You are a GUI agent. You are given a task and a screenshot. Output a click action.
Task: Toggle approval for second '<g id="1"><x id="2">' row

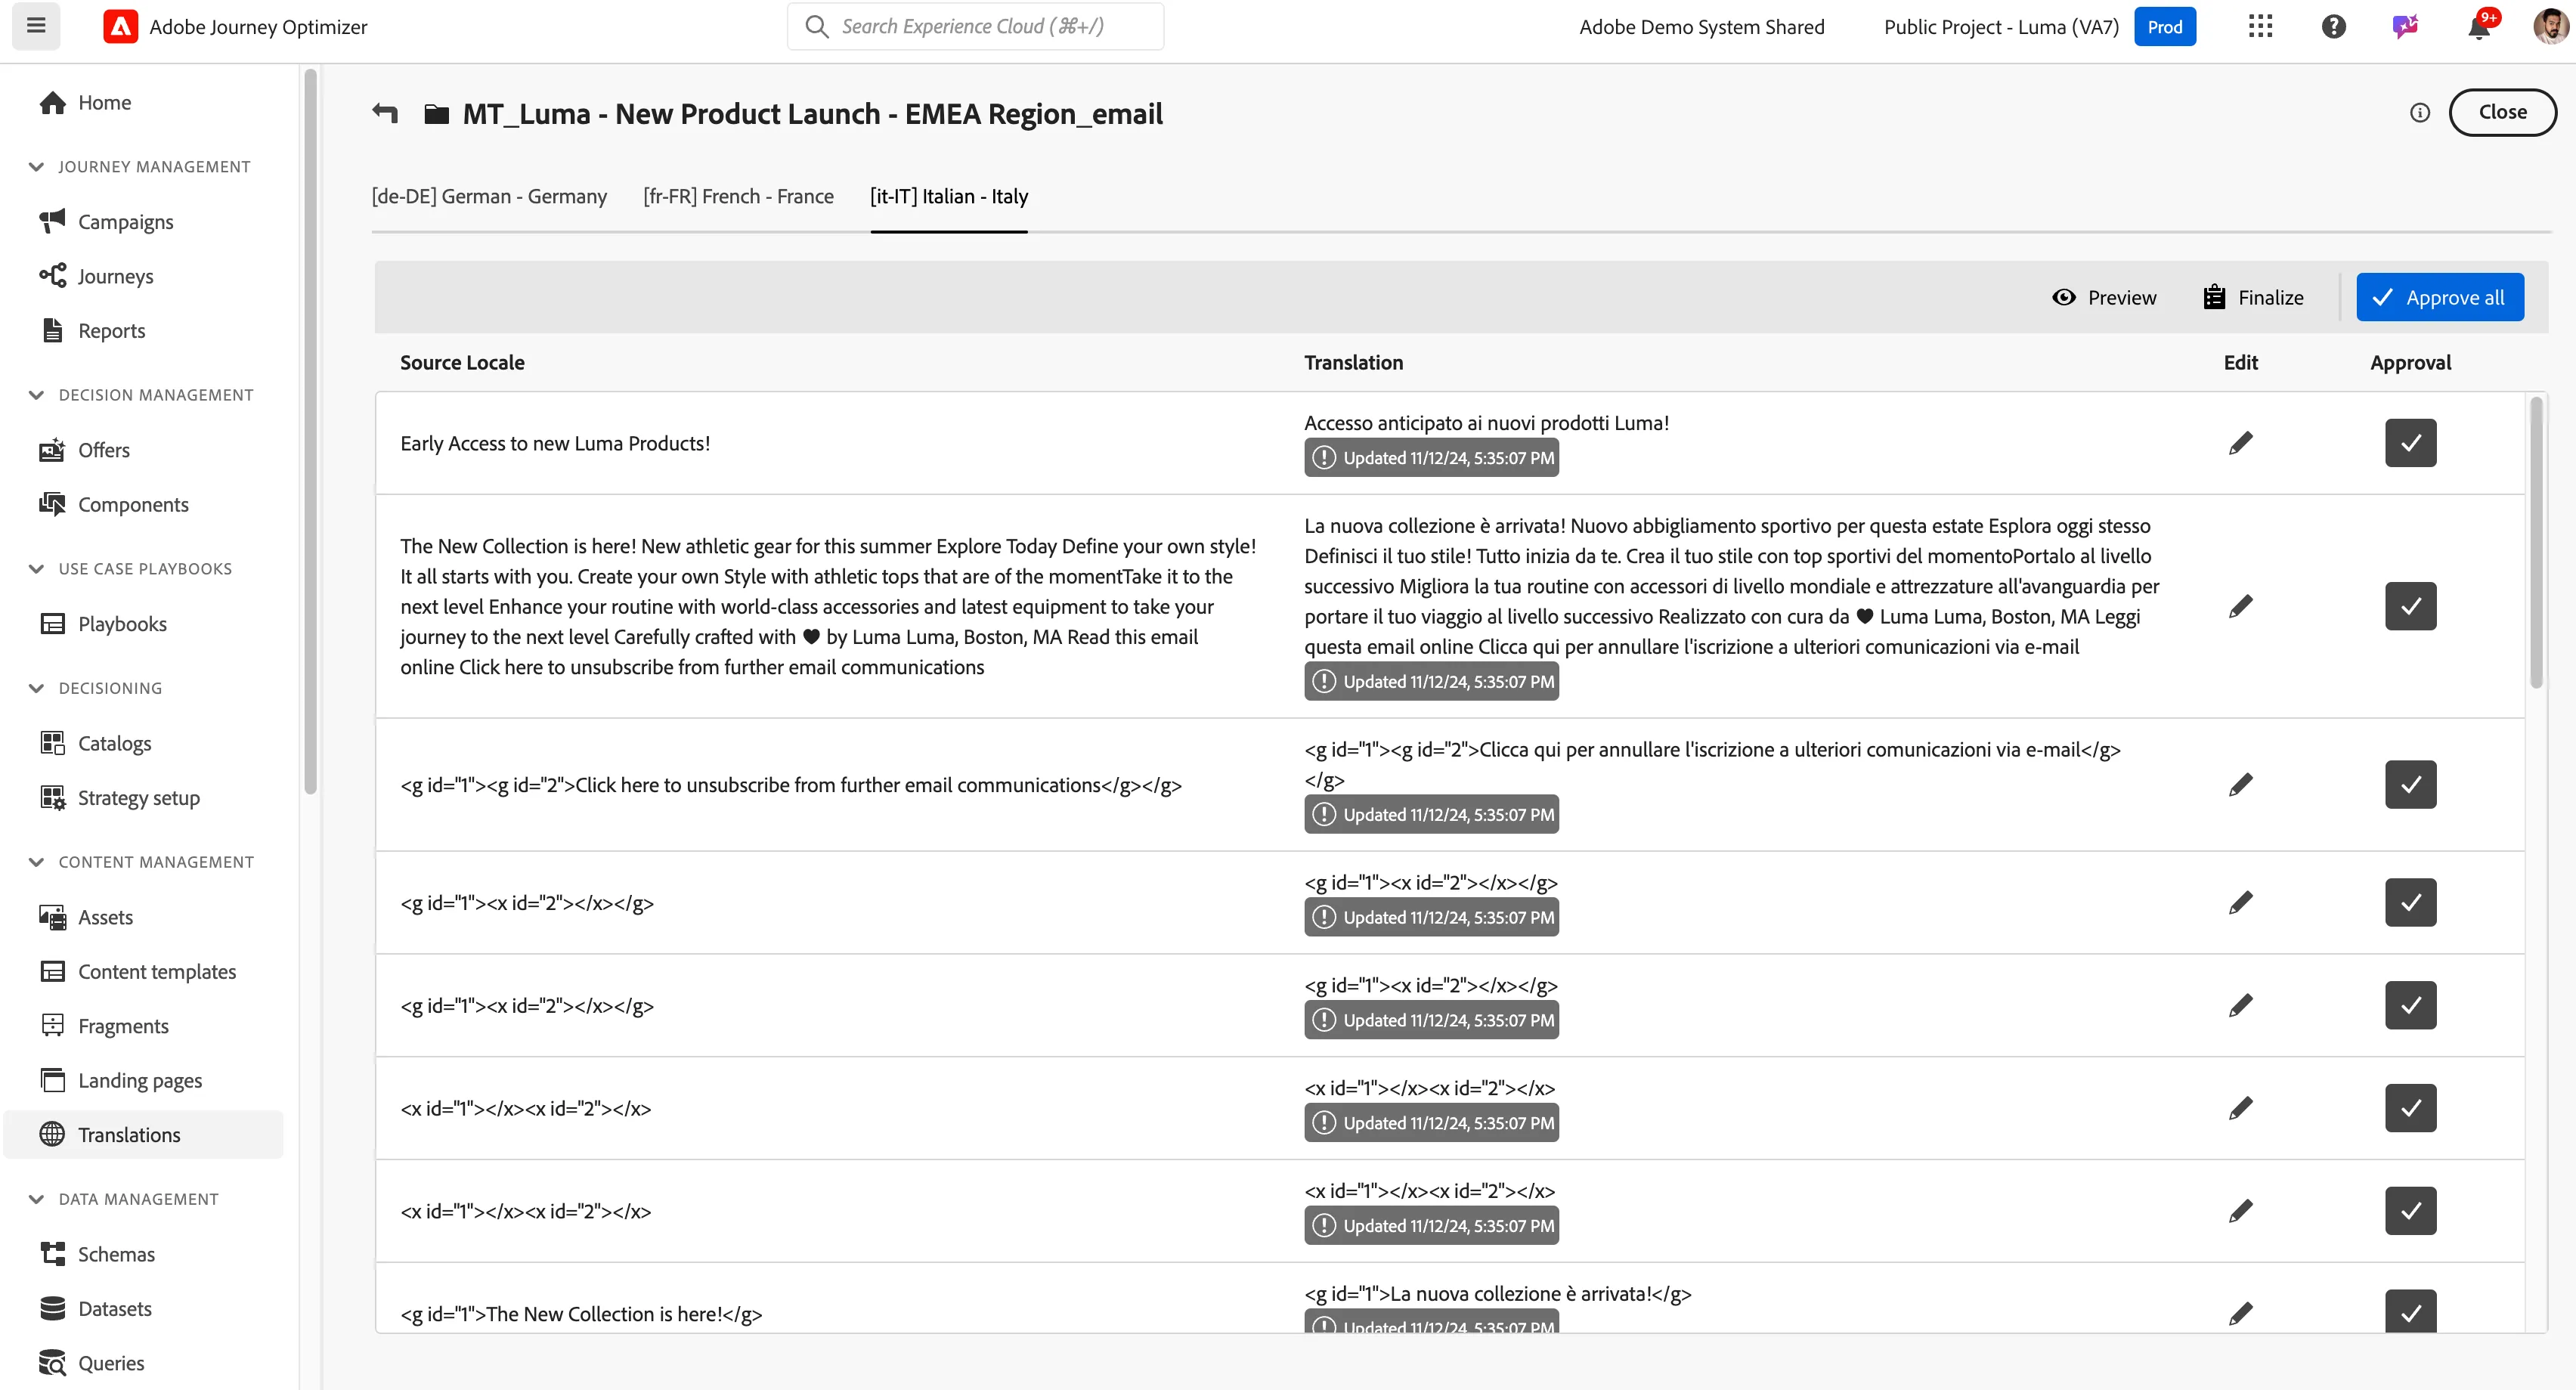pos(2410,1005)
